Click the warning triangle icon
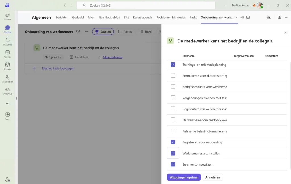This screenshot has height=184, width=291. [254, 5]
